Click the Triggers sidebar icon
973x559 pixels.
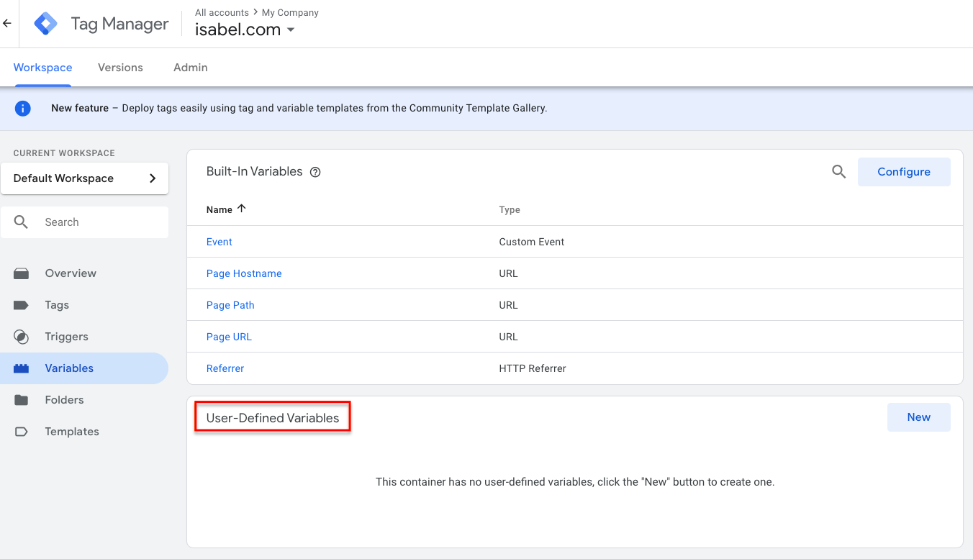pos(22,337)
